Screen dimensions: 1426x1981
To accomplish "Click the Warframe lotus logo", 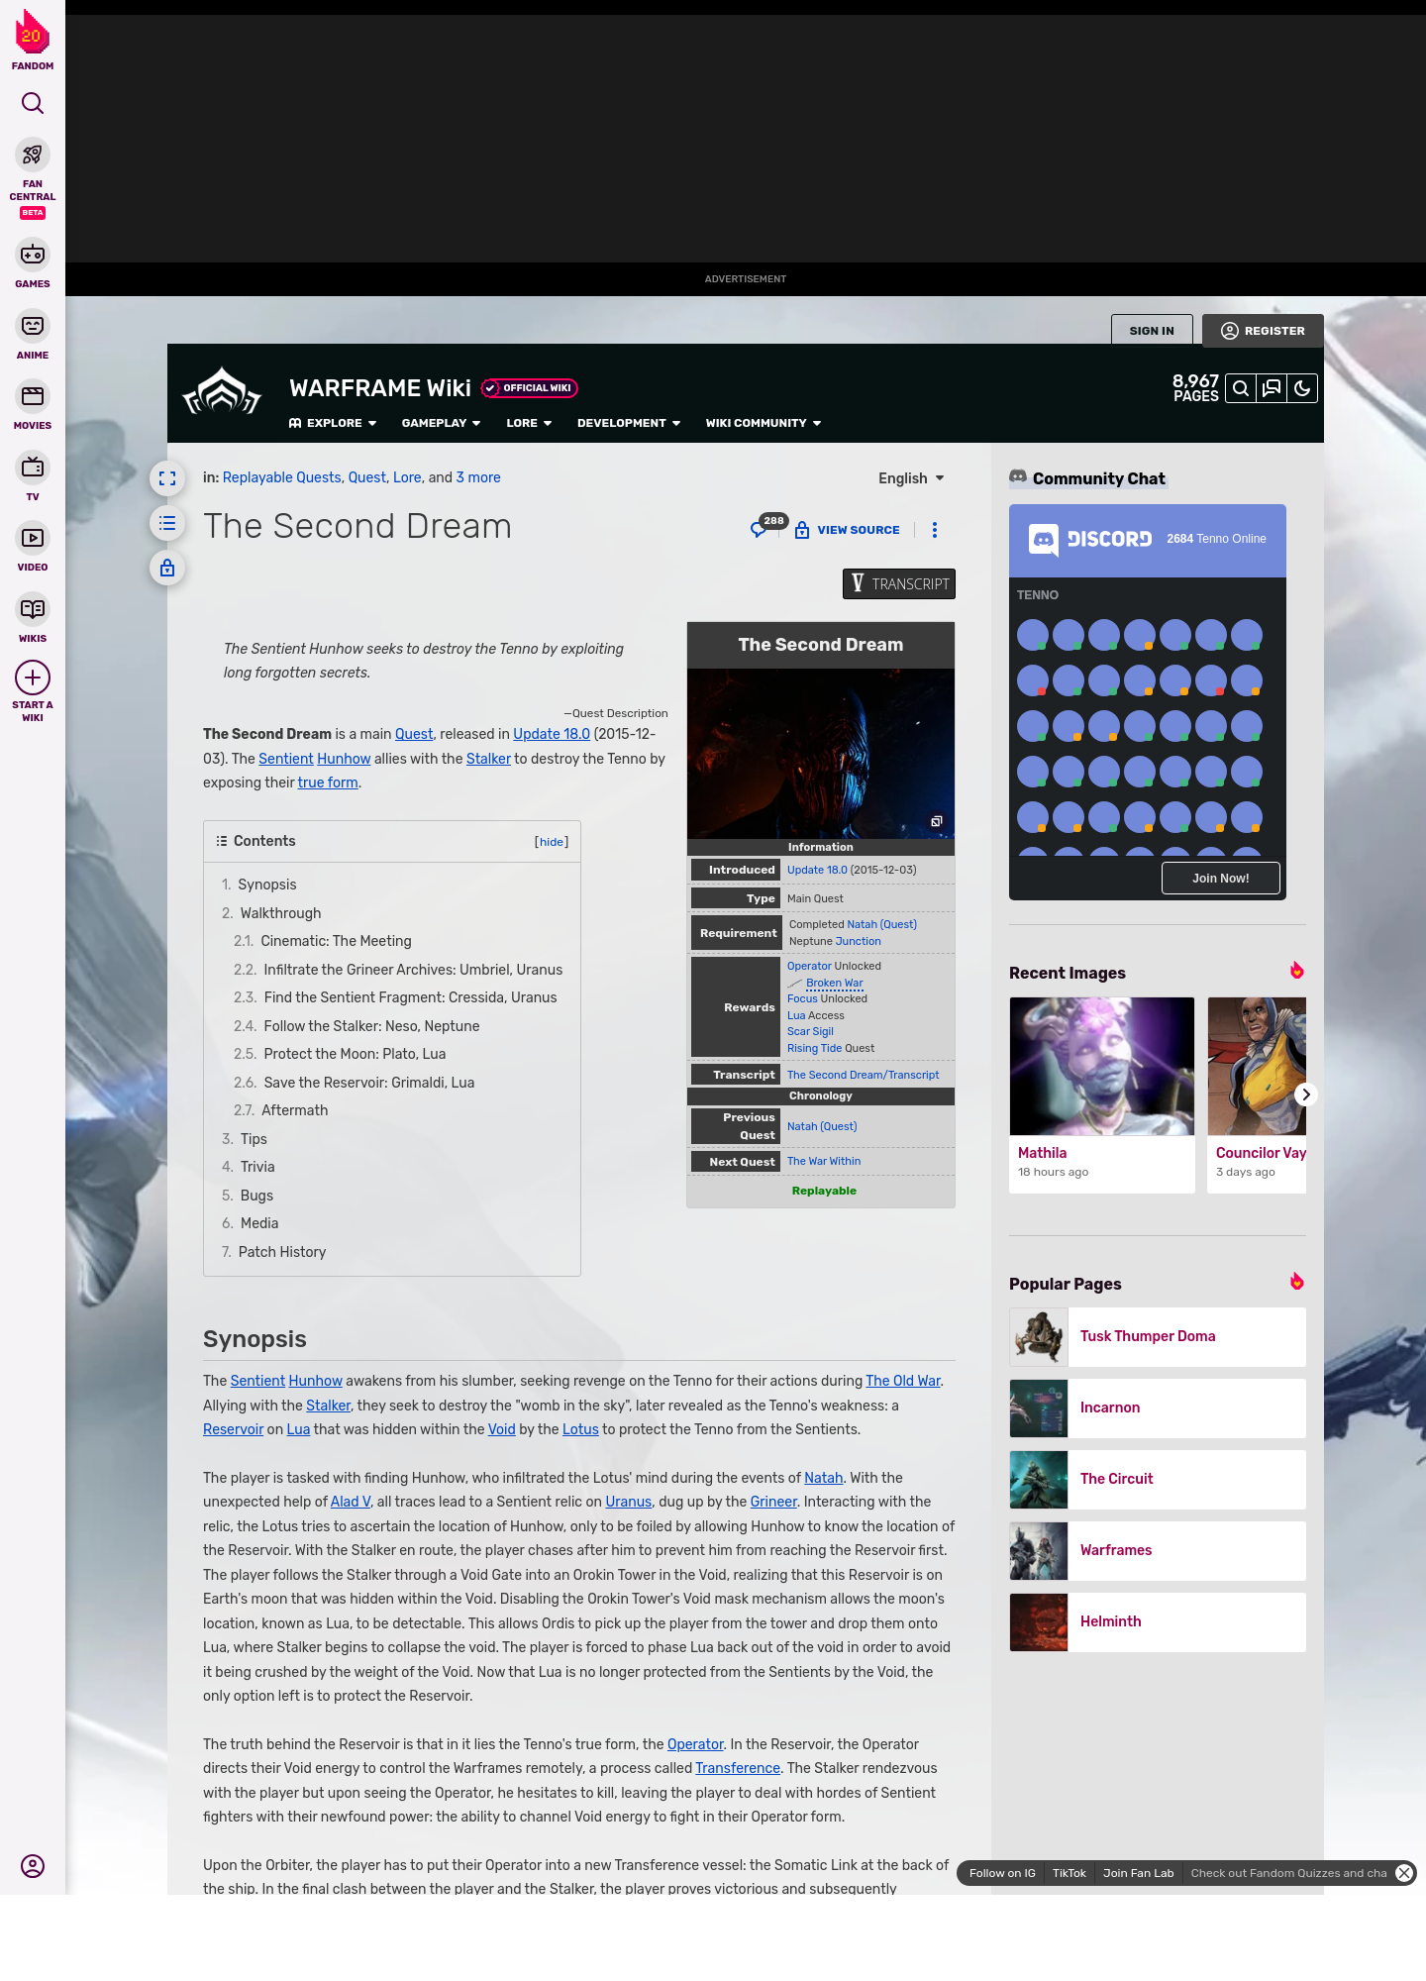I will 222,392.
